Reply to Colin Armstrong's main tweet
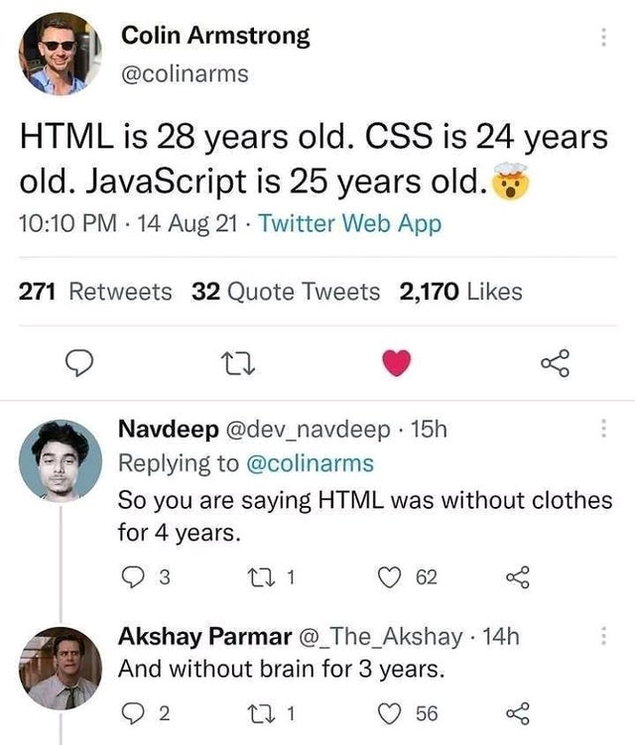Image resolution: width=635 pixels, height=745 pixels. click(78, 366)
